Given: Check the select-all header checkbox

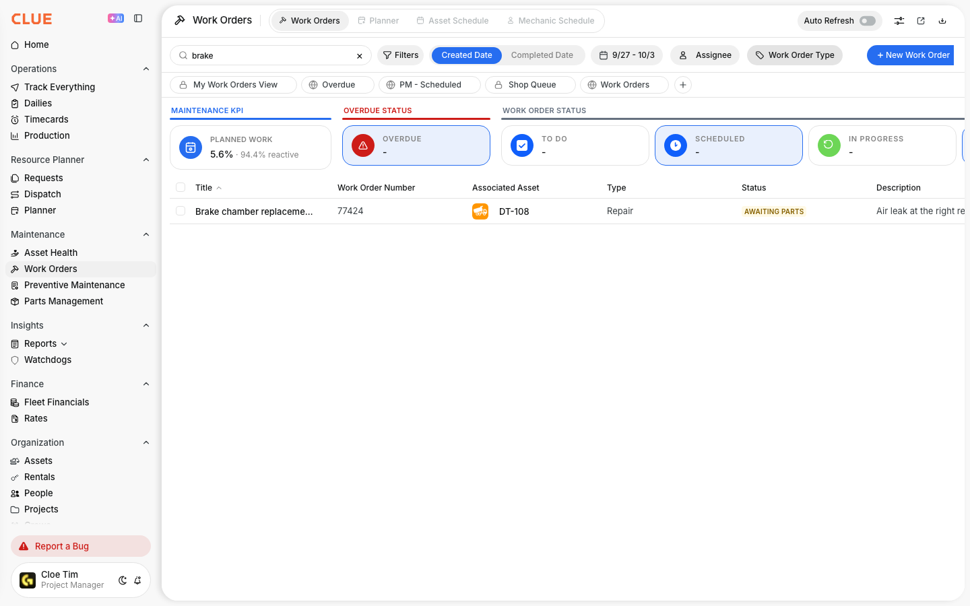Looking at the screenshot, I should coord(181,187).
